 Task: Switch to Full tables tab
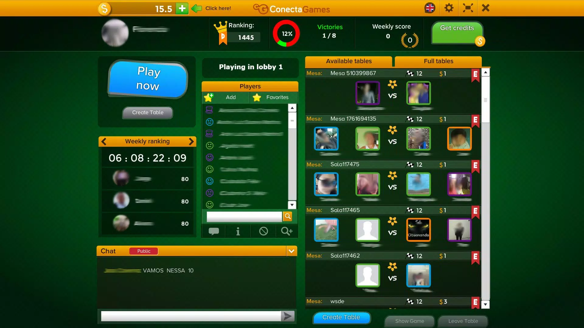coord(438,61)
